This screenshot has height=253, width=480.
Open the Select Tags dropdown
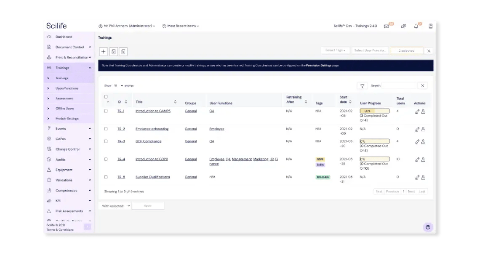coord(335,51)
